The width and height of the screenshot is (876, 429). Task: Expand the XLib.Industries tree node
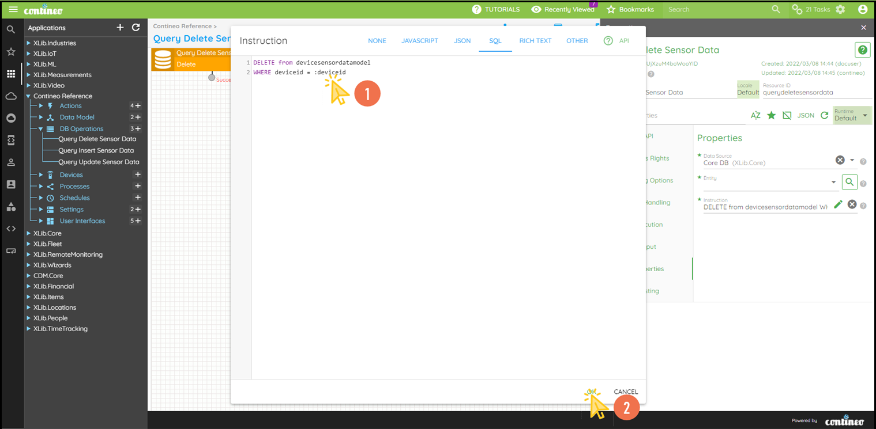29,43
